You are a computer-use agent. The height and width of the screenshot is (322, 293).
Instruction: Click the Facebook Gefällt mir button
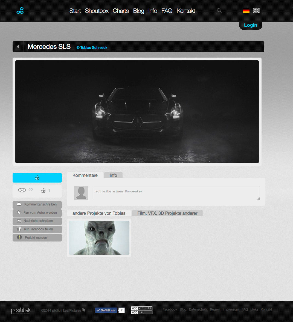(106, 310)
